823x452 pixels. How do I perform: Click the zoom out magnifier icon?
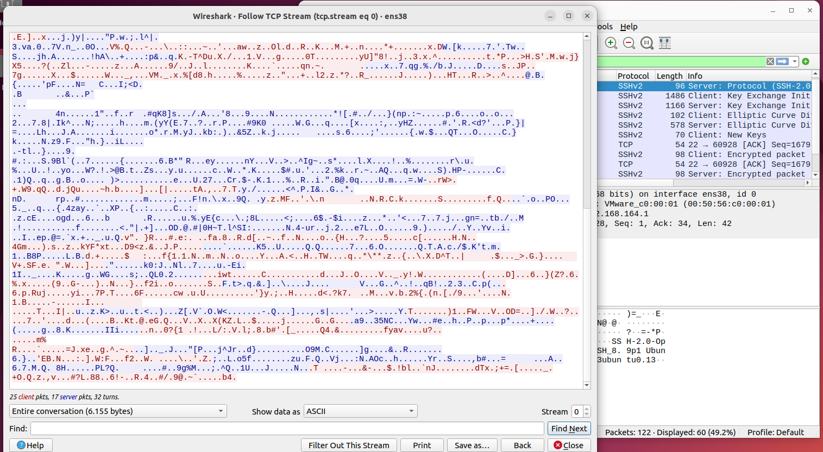pos(629,43)
